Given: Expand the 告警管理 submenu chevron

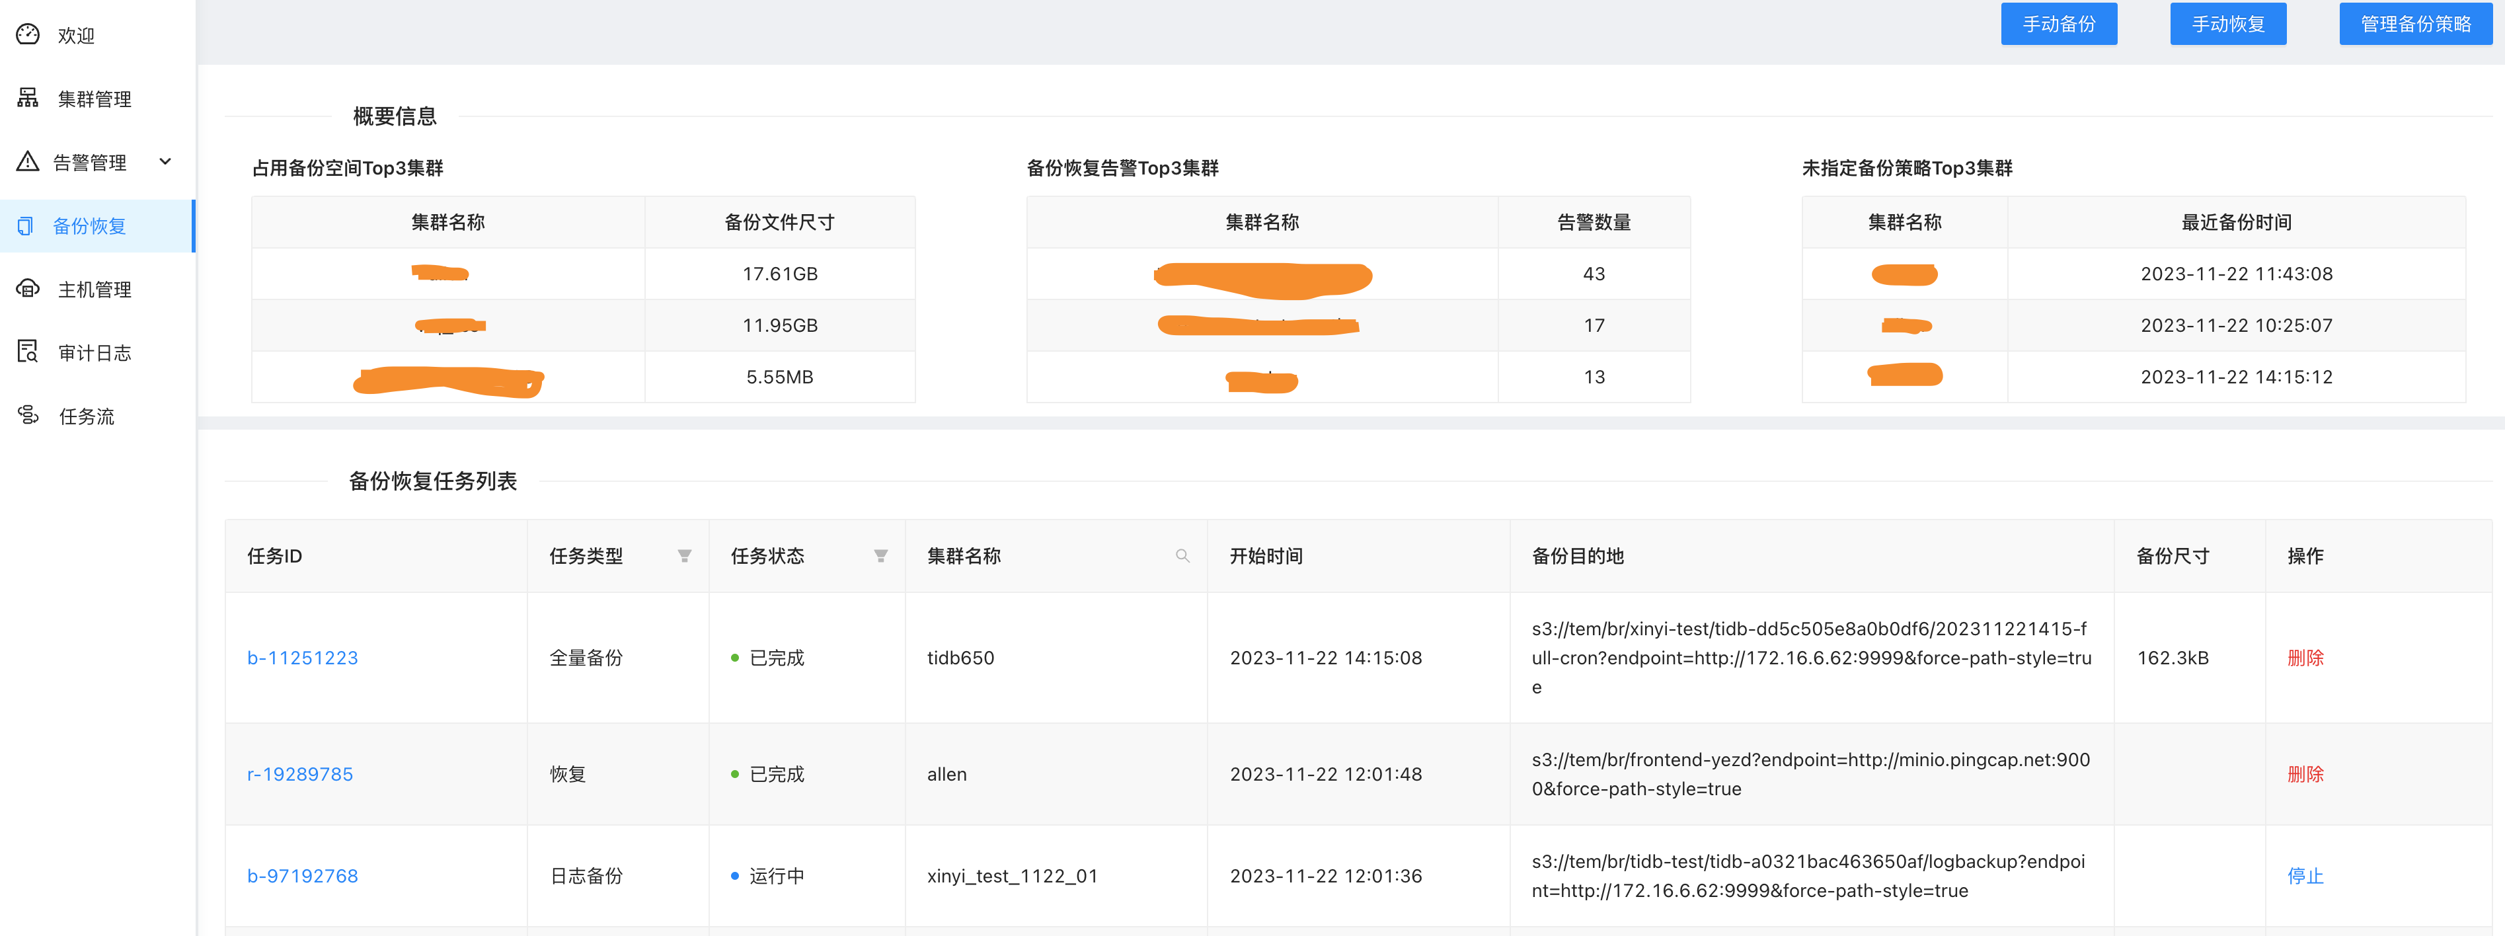Looking at the screenshot, I should [x=165, y=161].
